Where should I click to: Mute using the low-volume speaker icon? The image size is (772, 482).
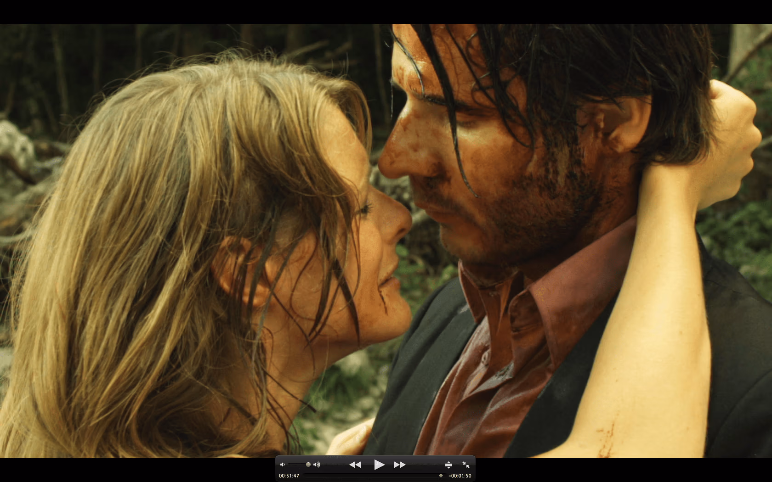282,465
